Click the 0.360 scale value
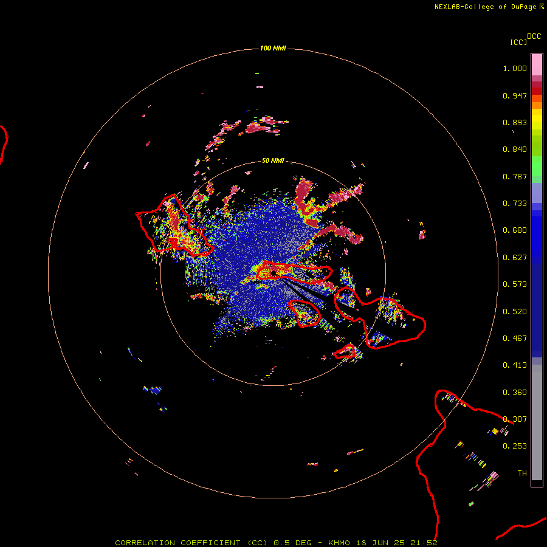 [515, 393]
